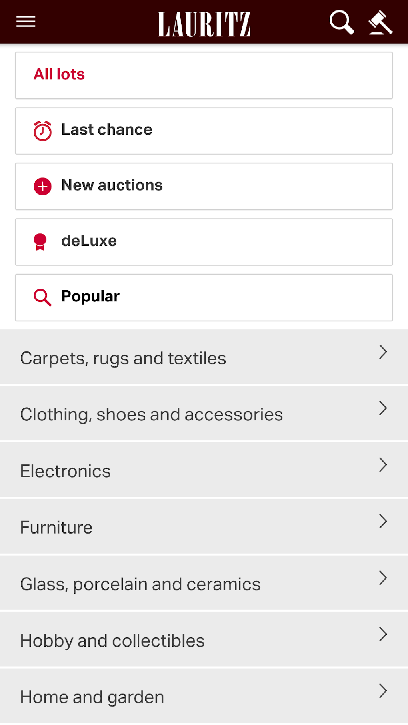Open the All lots button

coord(204,75)
